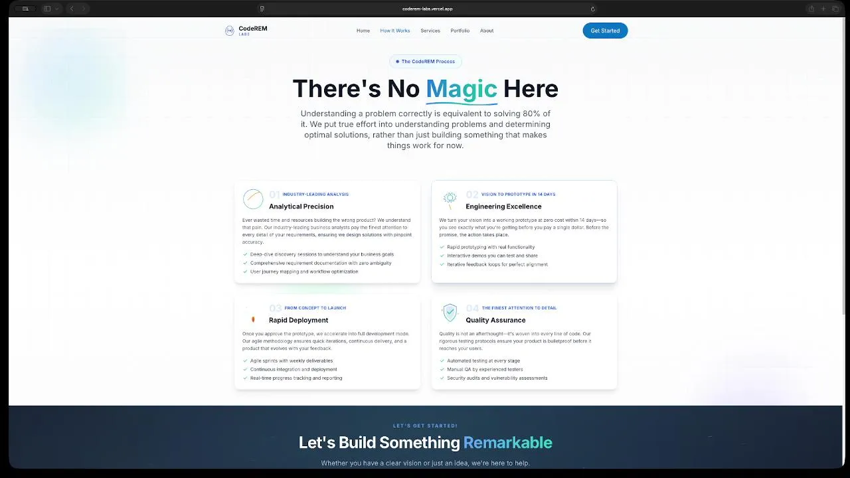Click the CodeREM LABS brand text
Image resolution: width=850 pixels, height=478 pixels.
tap(253, 31)
